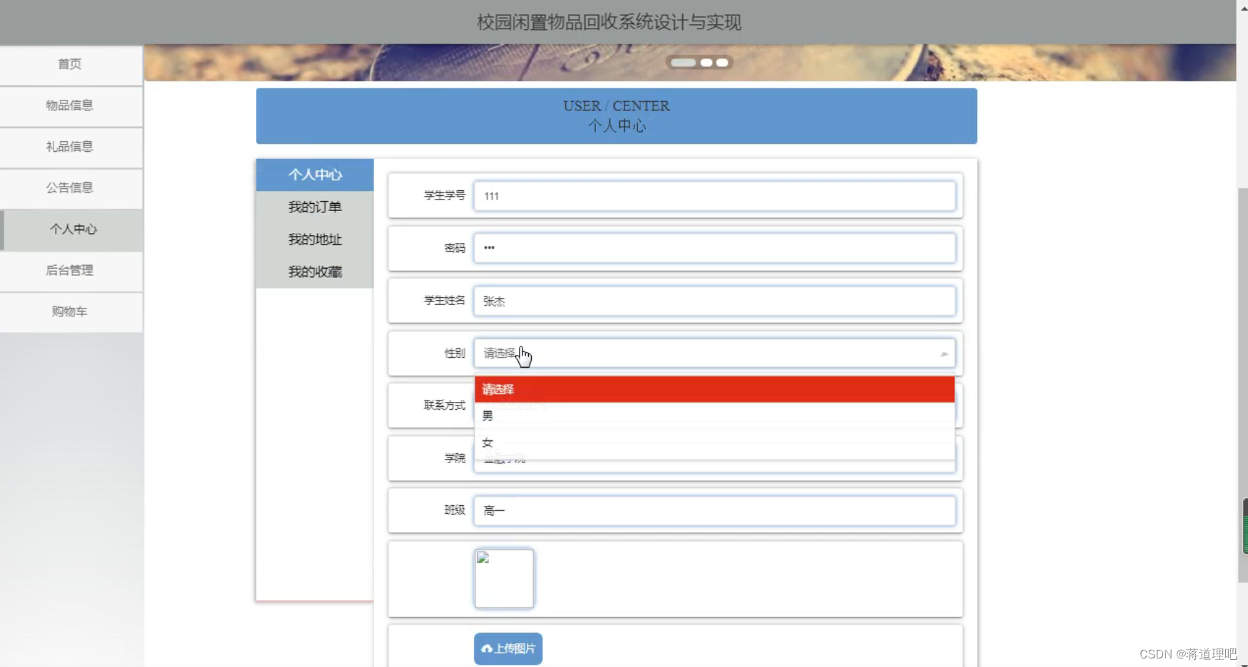This screenshot has width=1248, height=667.
Task: Switch to the 我的收藏 tab
Action: (314, 272)
